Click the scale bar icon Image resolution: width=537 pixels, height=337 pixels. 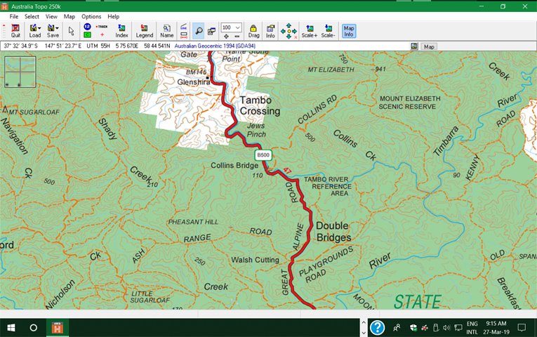pyautogui.click(x=184, y=35)
